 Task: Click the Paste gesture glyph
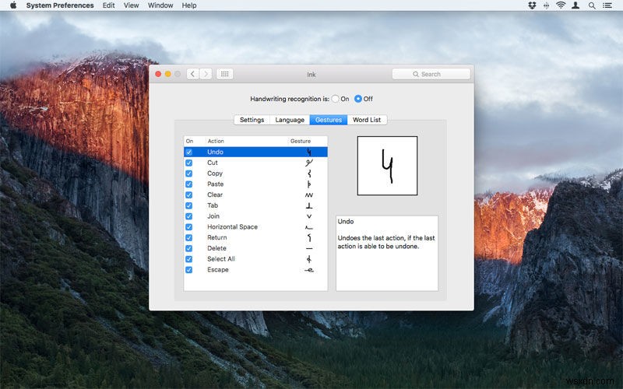(x=309, y=184)
